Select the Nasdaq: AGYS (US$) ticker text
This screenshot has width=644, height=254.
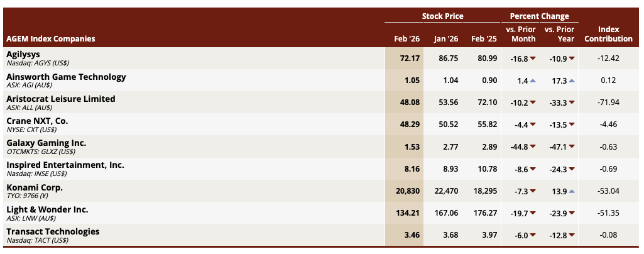(38, 63)
